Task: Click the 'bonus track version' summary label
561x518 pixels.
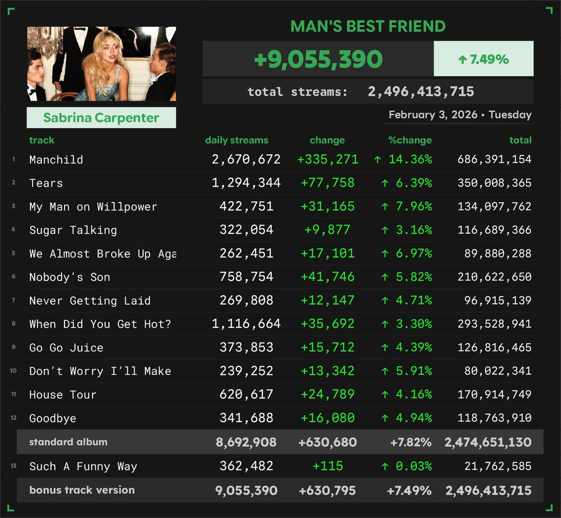Action: point(82,490)
